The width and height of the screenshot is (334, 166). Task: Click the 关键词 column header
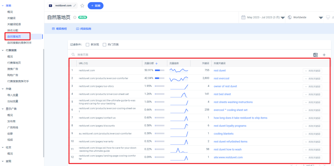tap(205, 63)
